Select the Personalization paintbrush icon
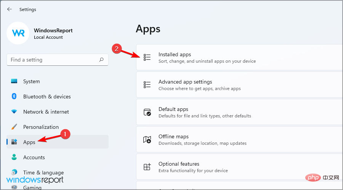Image resolution: width=343 pixels, height=190 pixels. (x=14, y=127)
